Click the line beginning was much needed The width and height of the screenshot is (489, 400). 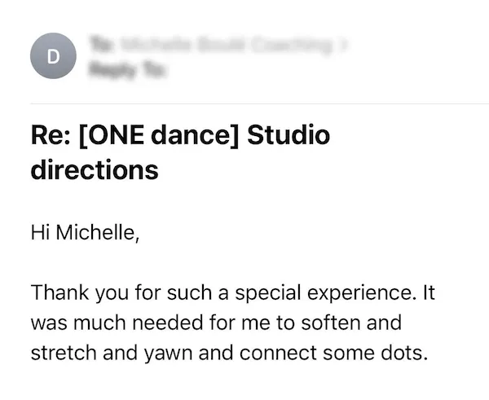pos(216,323)
